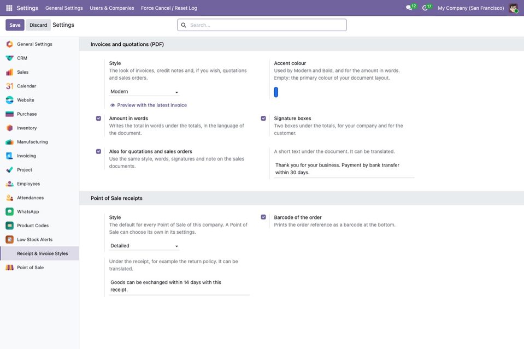Image resolution: width=524 pixels, height=349 pixels.
Task: Focus the settings Search field
Action: (262, 25)
